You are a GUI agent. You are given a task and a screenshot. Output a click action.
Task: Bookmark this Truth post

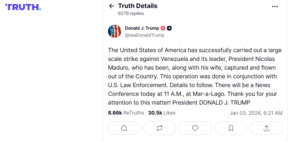[x=231, y=128]
